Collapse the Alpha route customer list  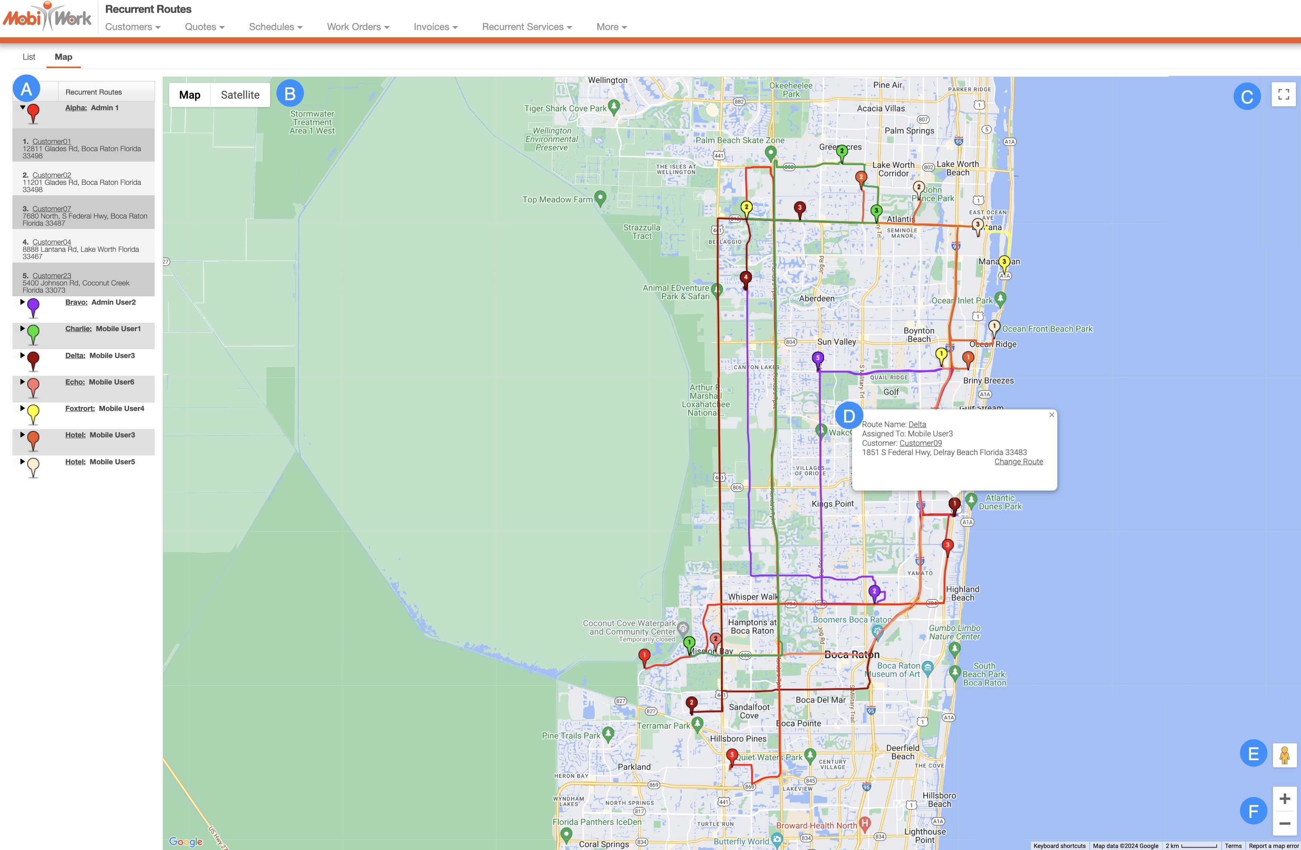22,108
